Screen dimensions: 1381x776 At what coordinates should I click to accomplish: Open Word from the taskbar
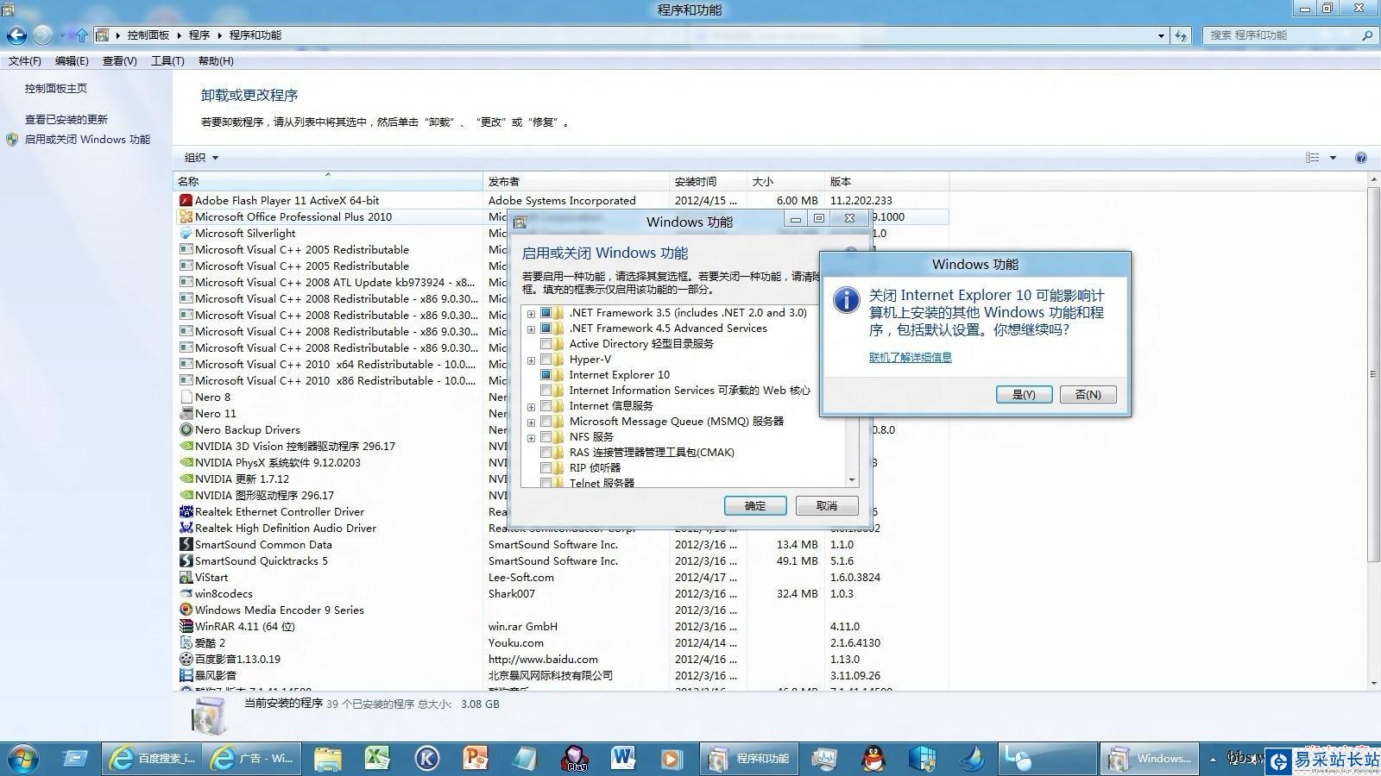click(x=623, y=759)
